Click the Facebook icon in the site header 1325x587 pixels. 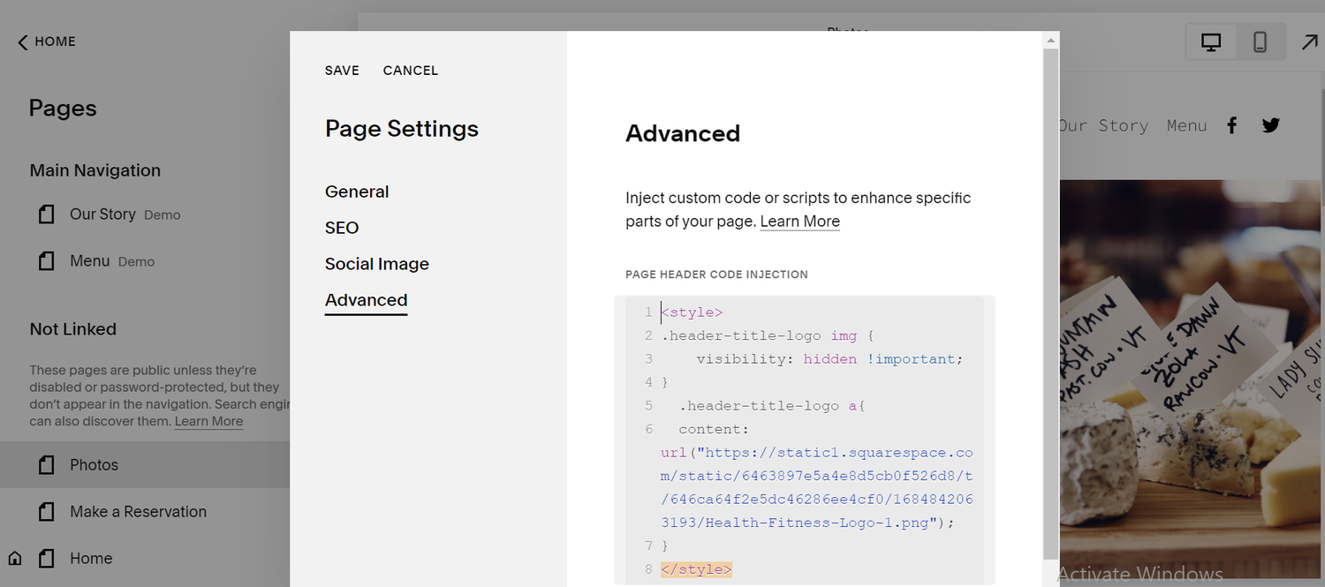click(1231, 124)
